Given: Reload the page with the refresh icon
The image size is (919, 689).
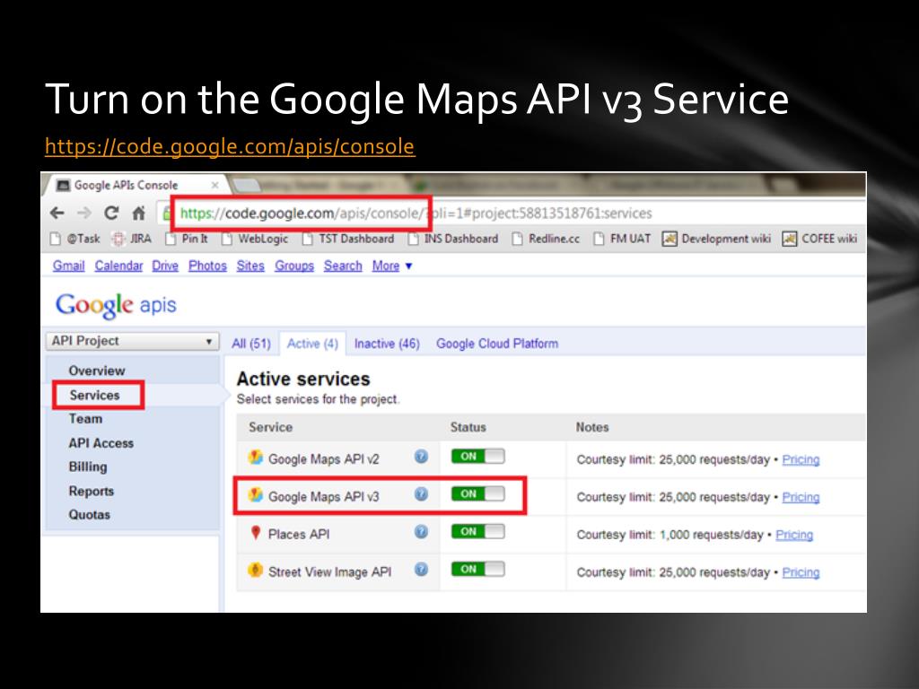Looking at the screenshot, I should click(111, 213).
